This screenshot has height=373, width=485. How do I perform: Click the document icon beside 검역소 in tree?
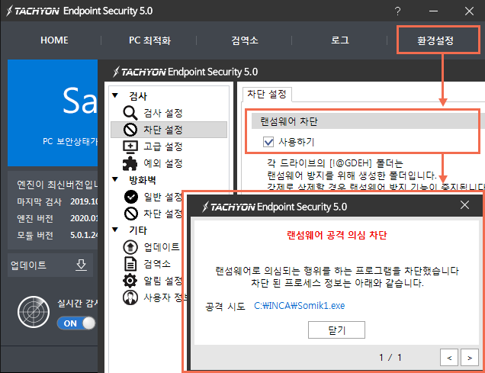coord(130,264)
